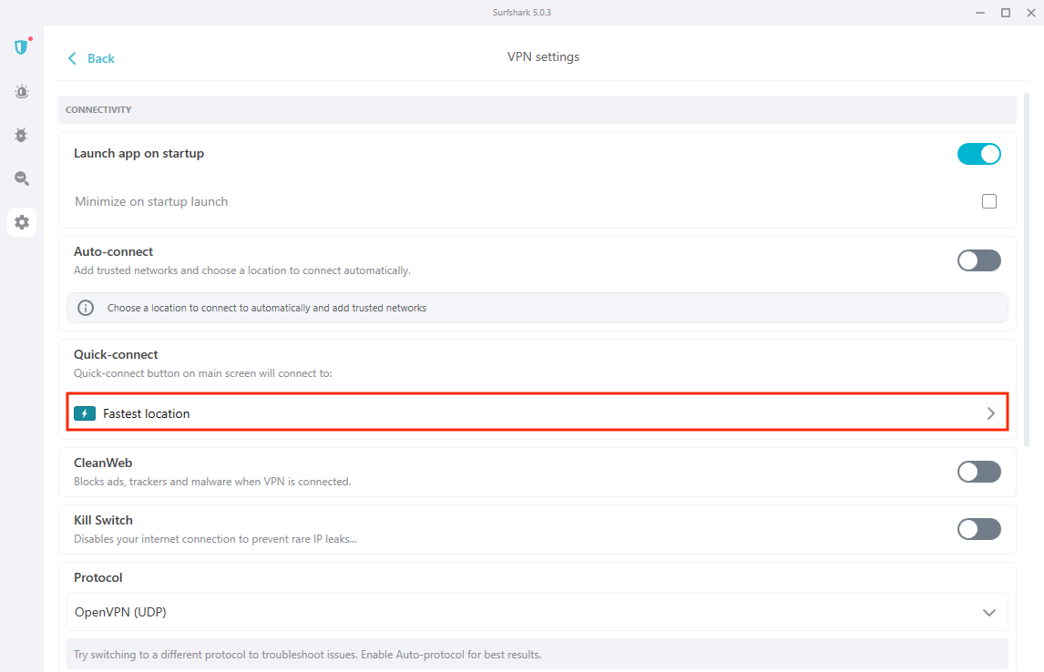Click the 'VPN settings' page title
This screenshot has width=1044, height=672.
[x=543, y=57]
